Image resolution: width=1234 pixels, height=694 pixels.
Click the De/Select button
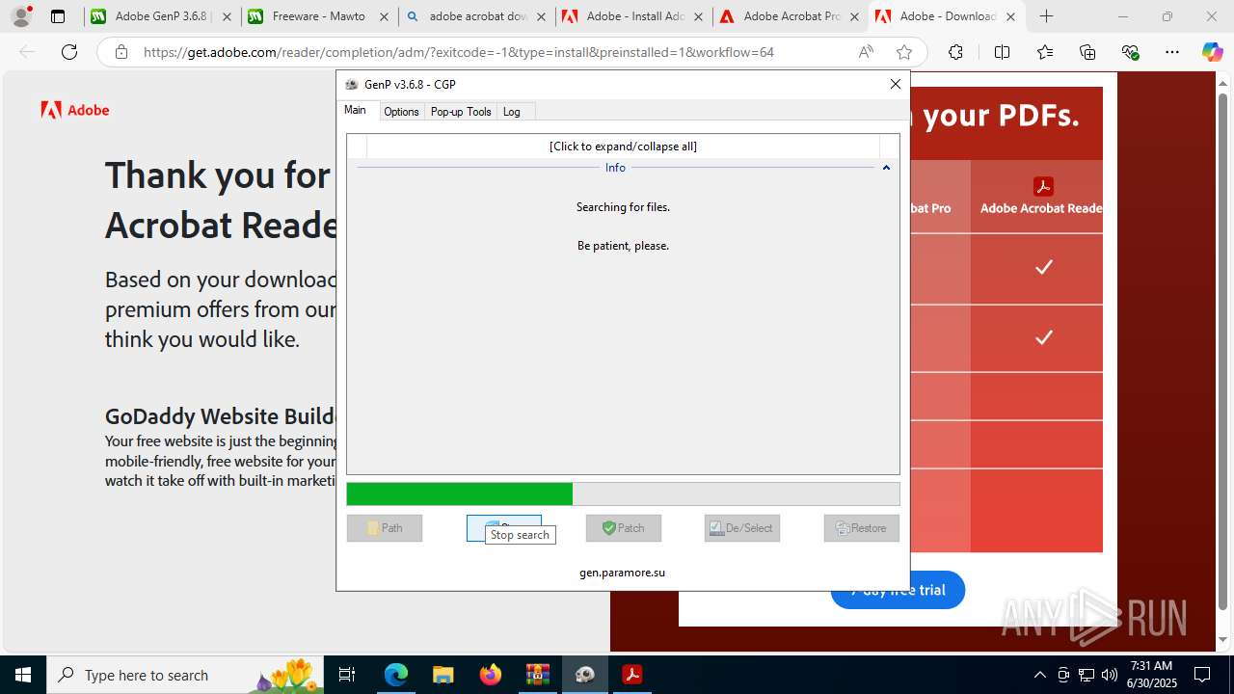(742, 528)
